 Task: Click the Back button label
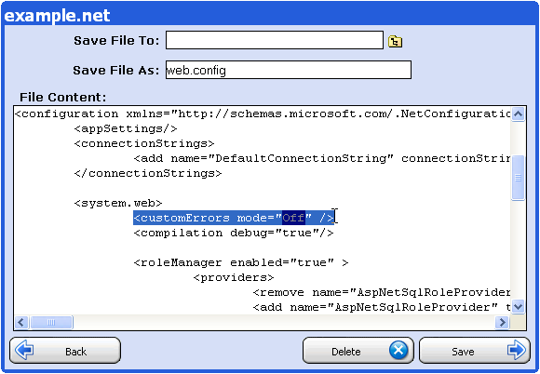(75, 352)
